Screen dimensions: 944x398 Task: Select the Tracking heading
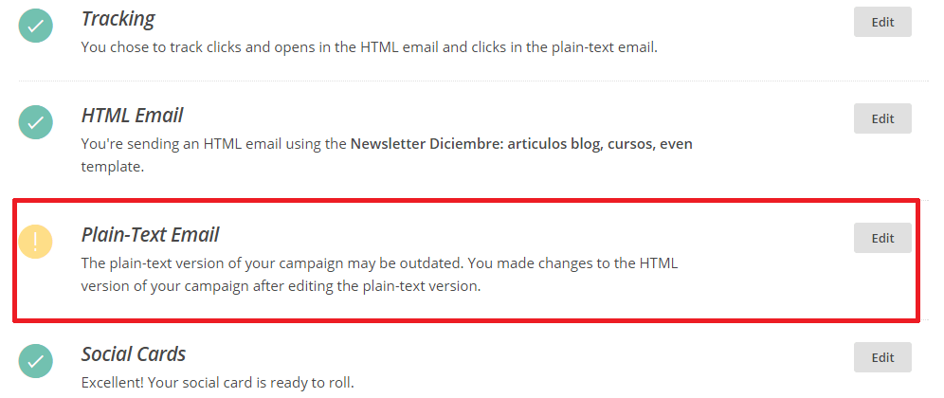pyautogui.click(x=118, y=19)
